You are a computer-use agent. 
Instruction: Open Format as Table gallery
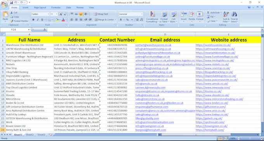(x=164, y=17)
